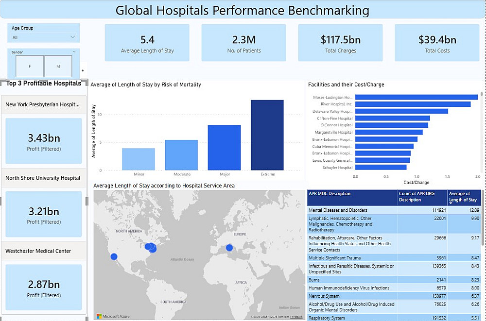Click count value 150977
The width and height of the screenshot is (486, 321).
click(x=439, y=296)
